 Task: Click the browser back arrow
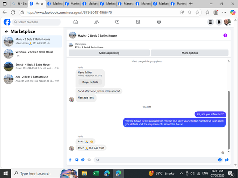tap(5, 12)
